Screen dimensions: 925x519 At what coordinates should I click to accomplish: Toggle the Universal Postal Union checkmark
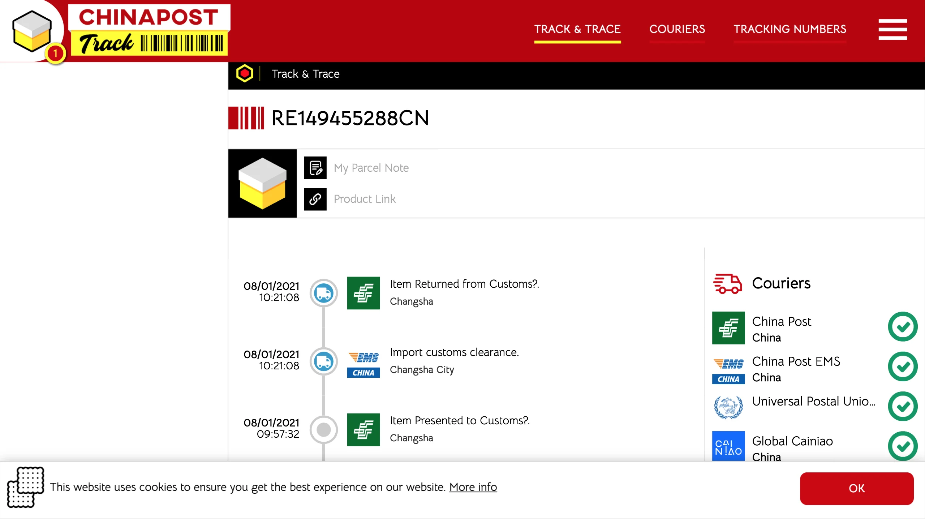click(x=902, y=406)
